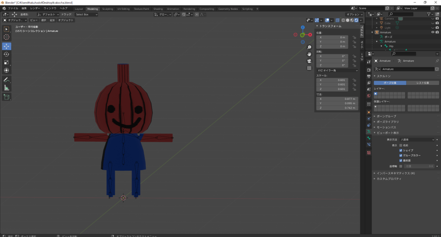
Task: Click the ポーズ位置 button
Action: point(390,83)
